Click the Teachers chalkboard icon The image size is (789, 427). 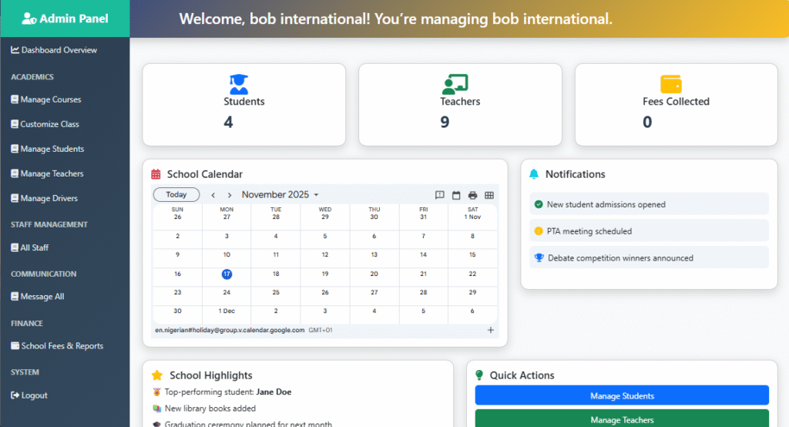click(455, 83)
